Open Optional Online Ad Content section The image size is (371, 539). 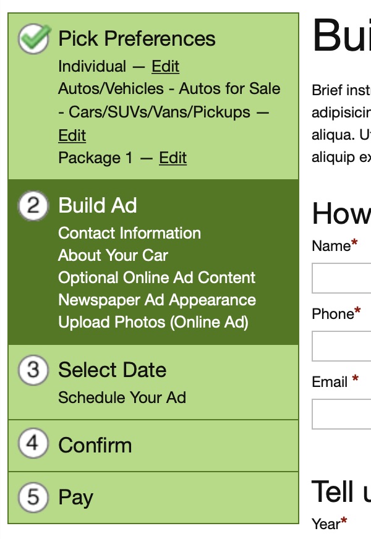tap(157, 278)
